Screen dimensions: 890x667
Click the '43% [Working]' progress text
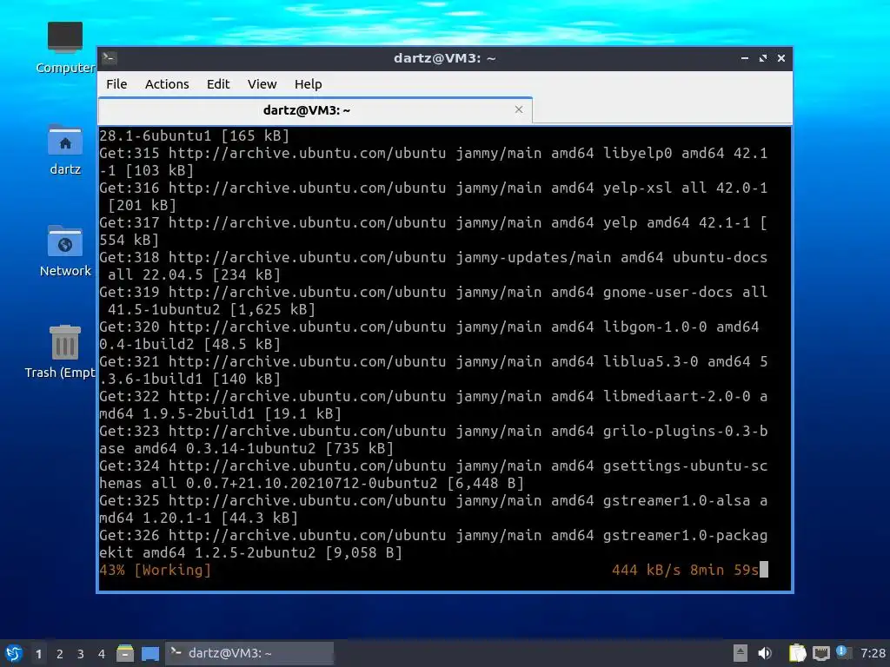click(155, 570)
